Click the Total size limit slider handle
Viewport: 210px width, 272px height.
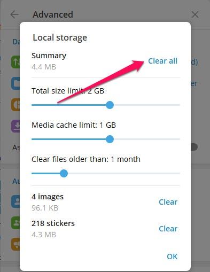(110, 105)
